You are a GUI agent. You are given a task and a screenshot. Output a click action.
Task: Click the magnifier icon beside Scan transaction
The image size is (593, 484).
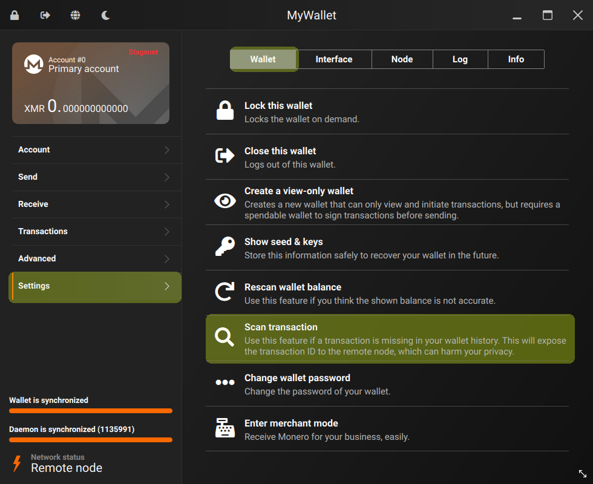click(x=224, y=338)
